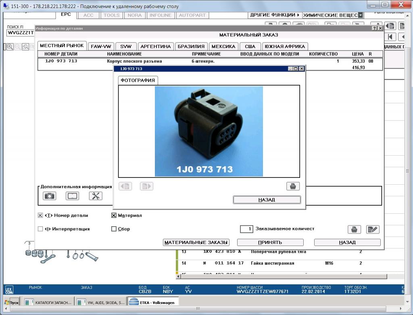
Task: Open the Пуск start button on taskbar
Action: (11, 302)
